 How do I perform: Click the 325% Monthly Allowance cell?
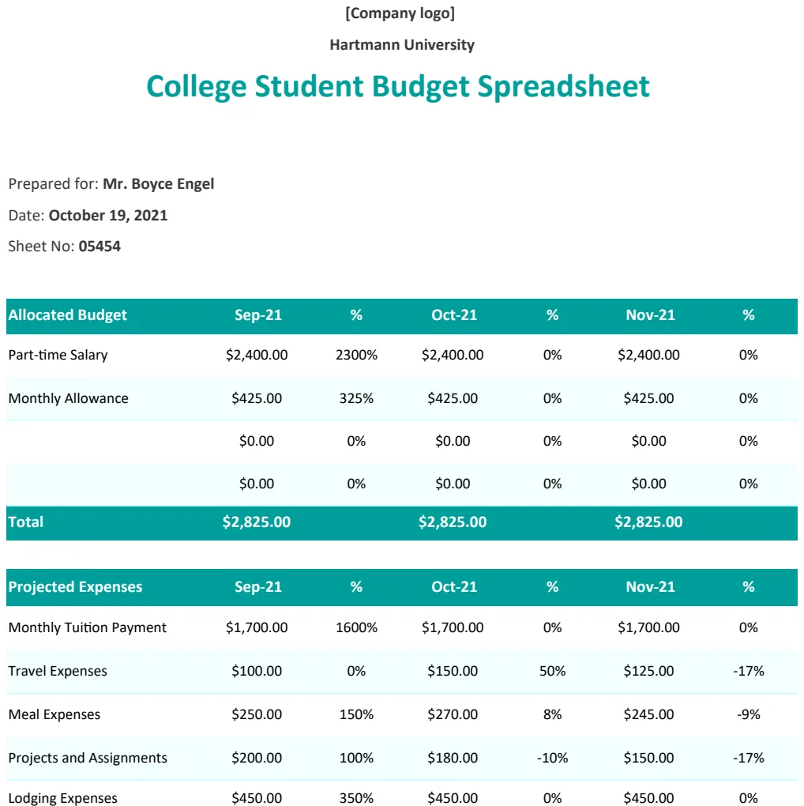point(356,398)
